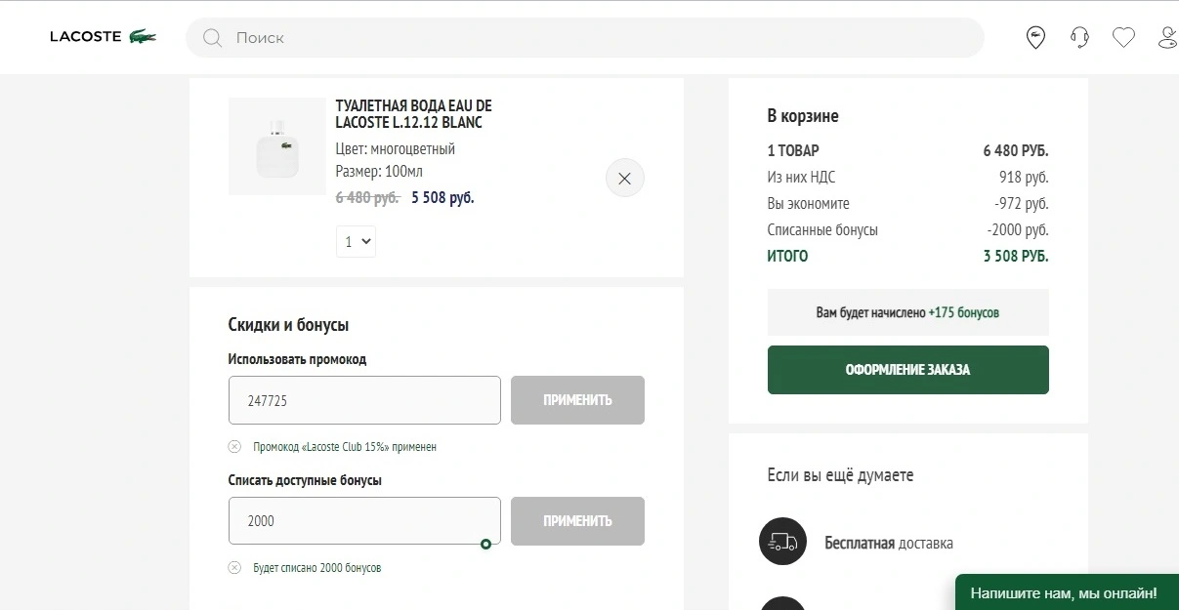Viewport: 1179px width, 610px height.
Task: Click the 'Вы экономите' row label
Action: point(809,204)
